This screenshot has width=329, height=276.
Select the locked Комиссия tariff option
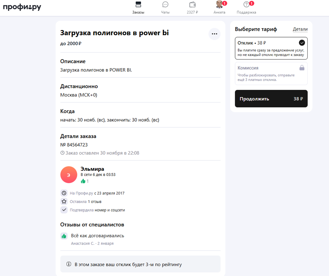click(x=271, y=73)
